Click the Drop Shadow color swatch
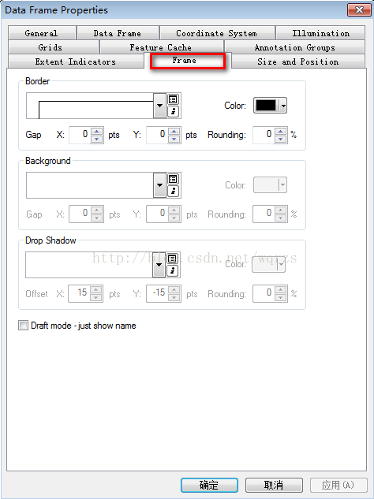This screenshot has width=374, height=499. pyautogui.click(x=264, y=264)
